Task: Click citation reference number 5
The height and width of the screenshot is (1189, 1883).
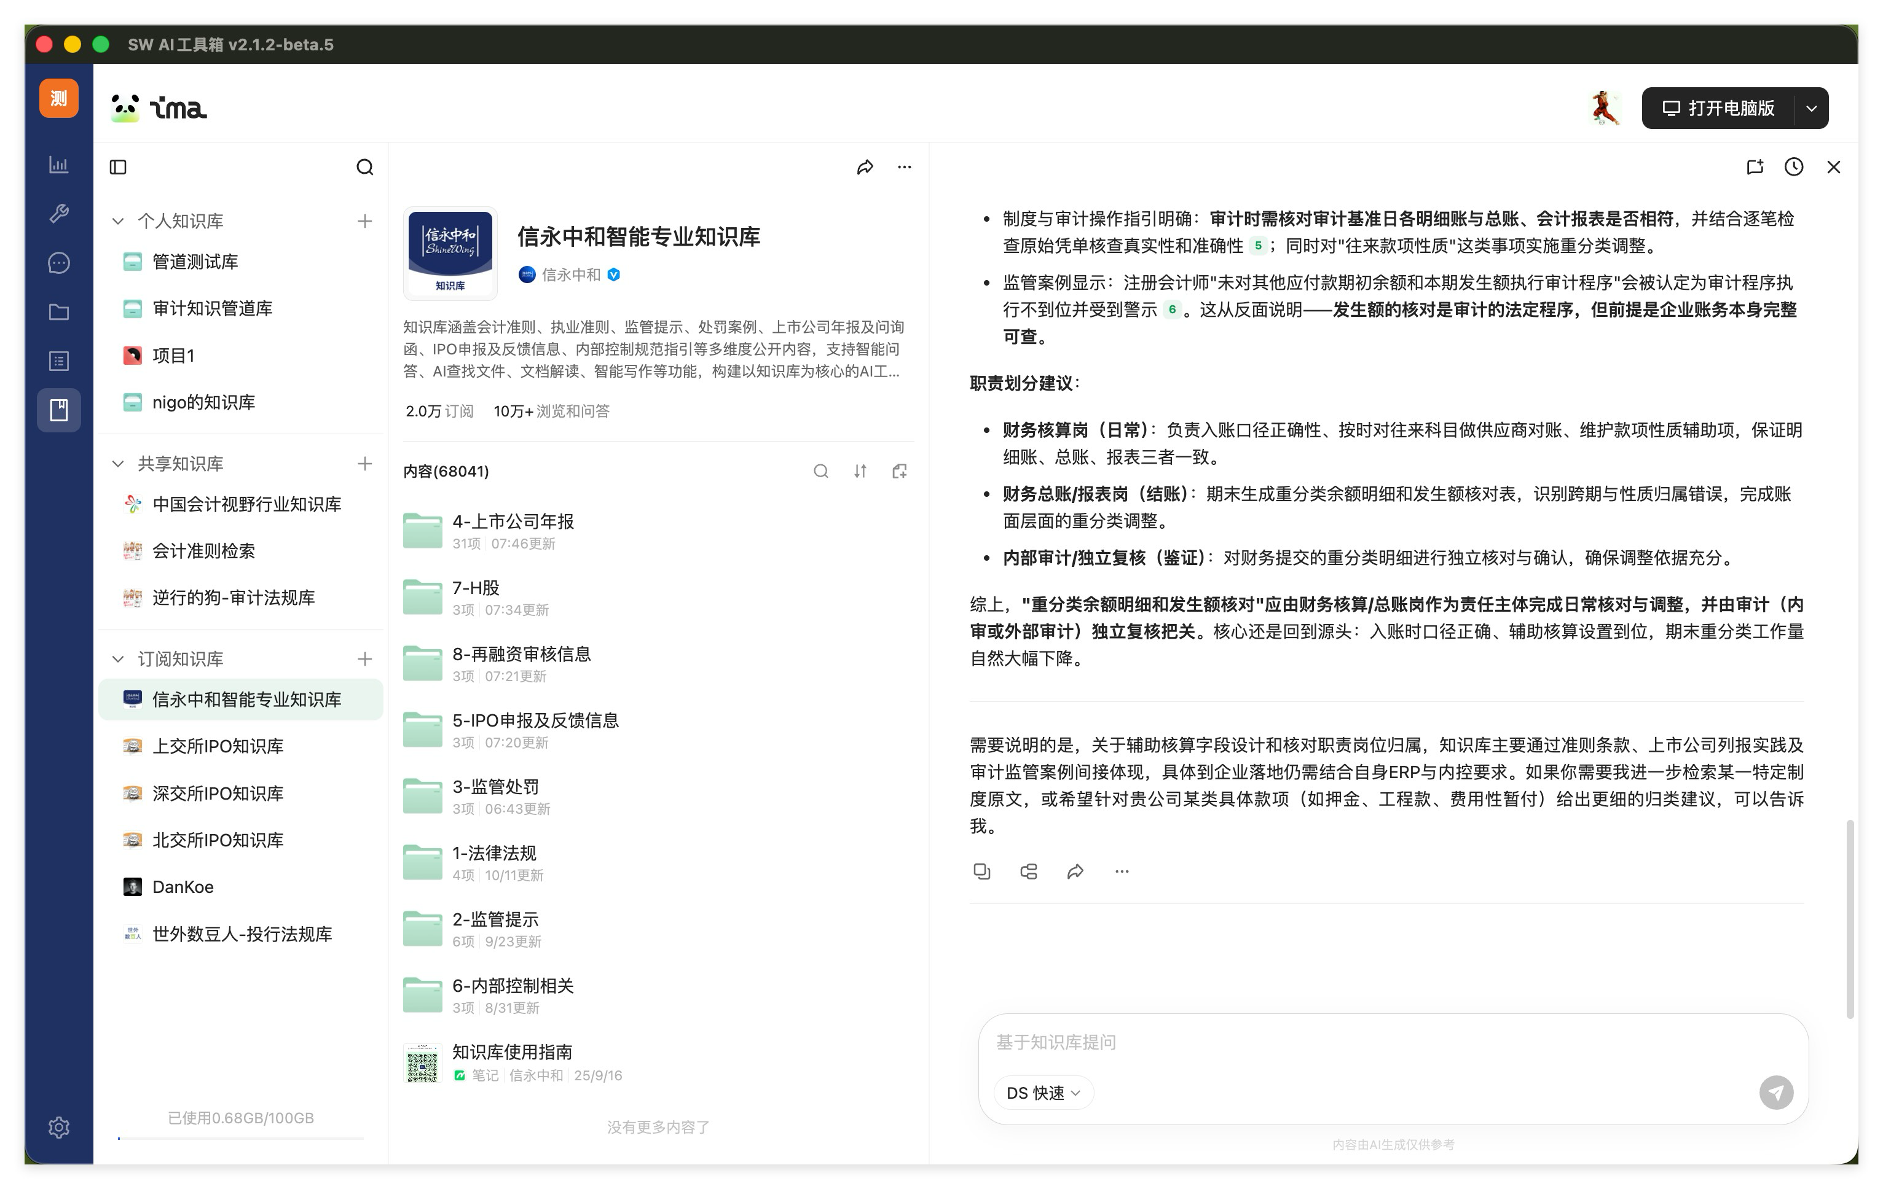Action: coord(1257,246)
